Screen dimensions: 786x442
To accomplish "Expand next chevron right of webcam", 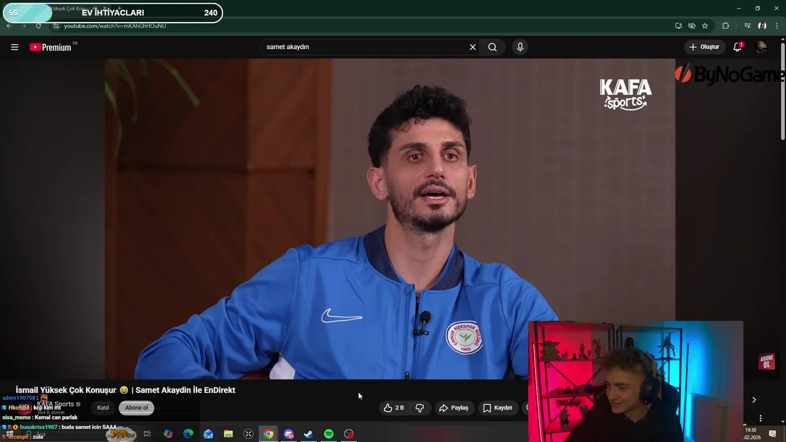I will (754, 400).
